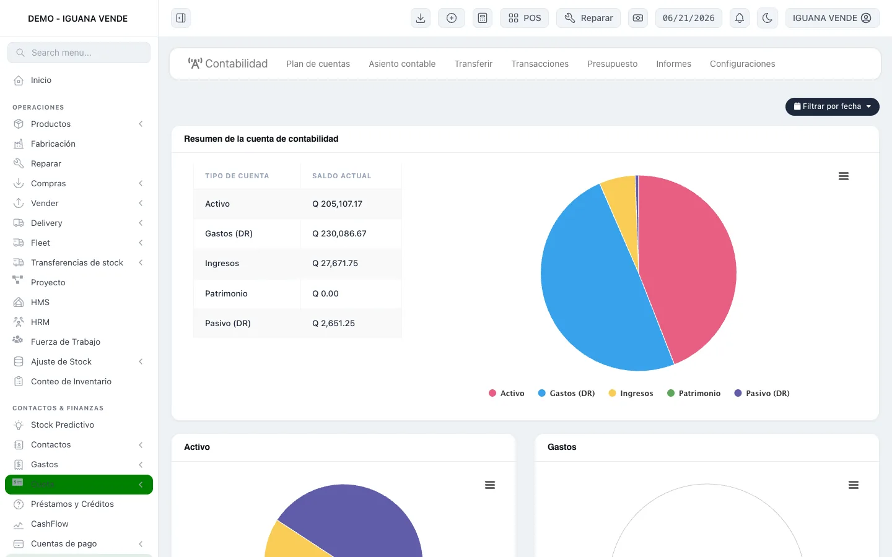Go to Inicio via its home icon
Image resolution: width=892 pixels, height=557 pixels.
[x=19, y=80]
